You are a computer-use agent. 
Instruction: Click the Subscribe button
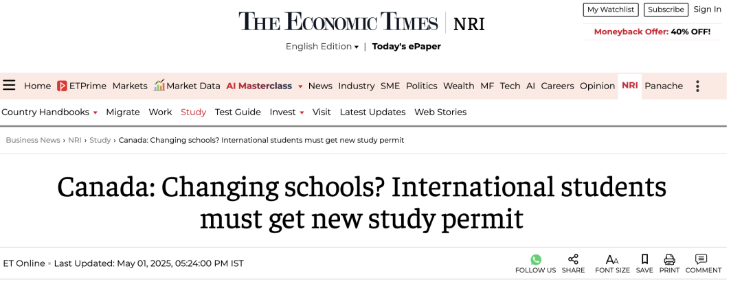[666, 10]
